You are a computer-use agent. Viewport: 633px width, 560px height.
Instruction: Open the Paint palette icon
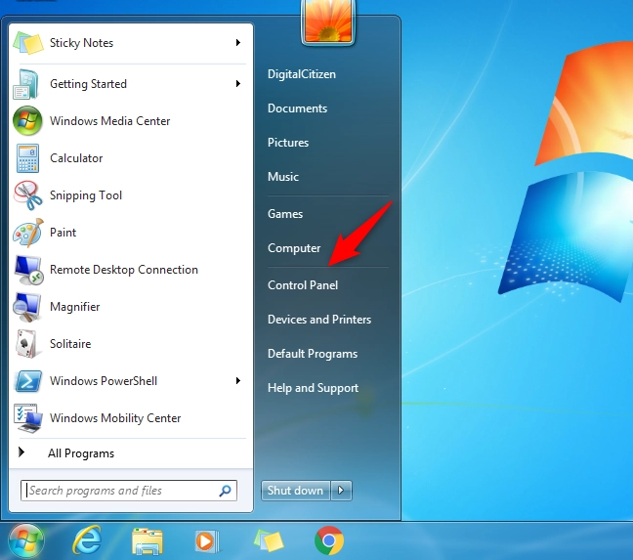[28, 233]
